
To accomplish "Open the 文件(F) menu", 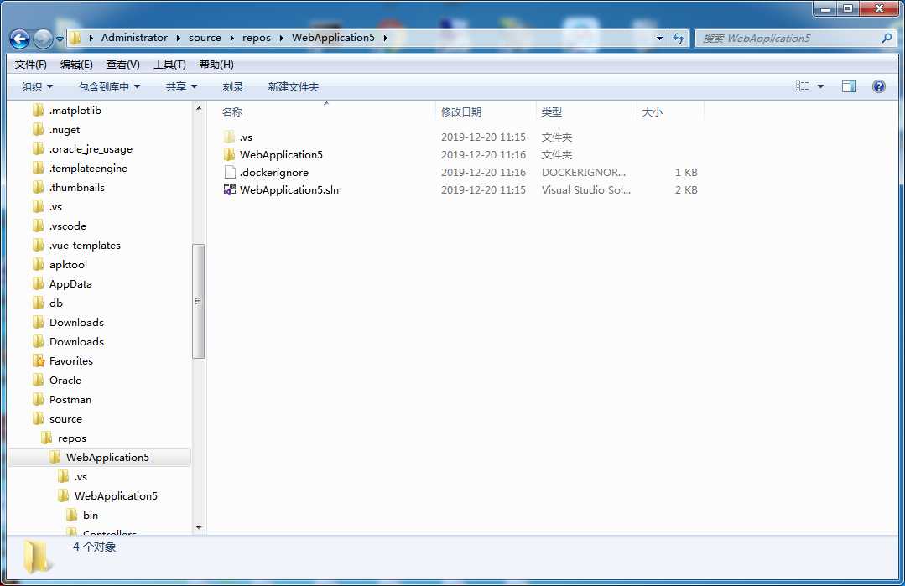I will pos(30,64).
